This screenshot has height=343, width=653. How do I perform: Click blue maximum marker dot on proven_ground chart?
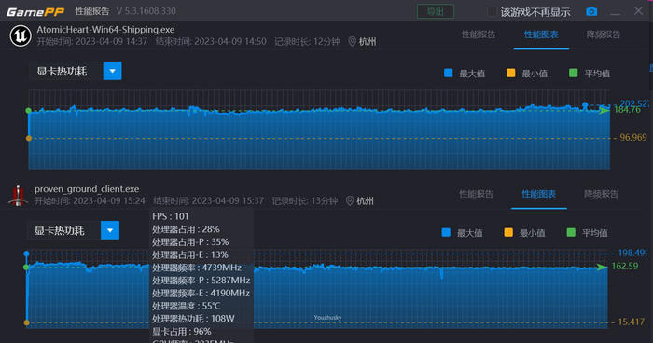tap(26, 254)
